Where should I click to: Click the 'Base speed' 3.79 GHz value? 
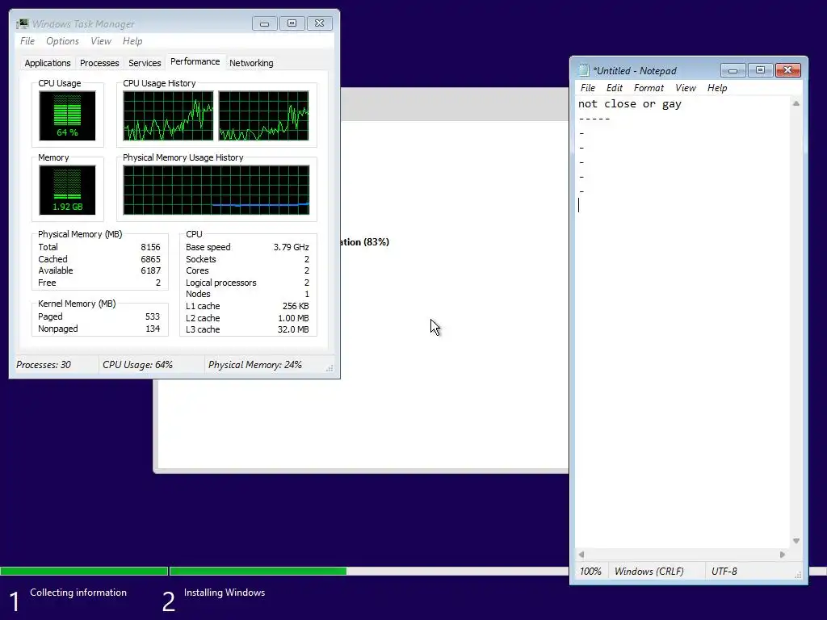coord(291,247)
